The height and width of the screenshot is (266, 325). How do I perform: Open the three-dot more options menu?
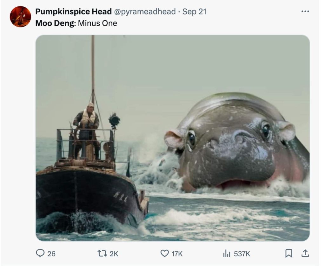305,11
